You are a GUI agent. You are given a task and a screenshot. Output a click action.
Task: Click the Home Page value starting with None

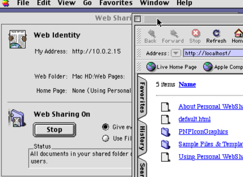tap(102, 90)
